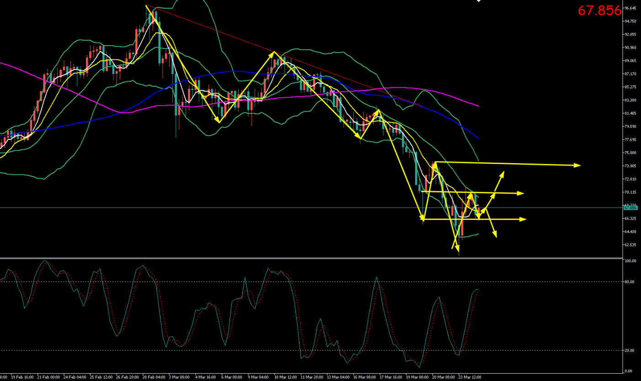This screenshot has height=381, width=641.
Task: Click the large red 67.856 price label
Action: click(x=599, y=11)
